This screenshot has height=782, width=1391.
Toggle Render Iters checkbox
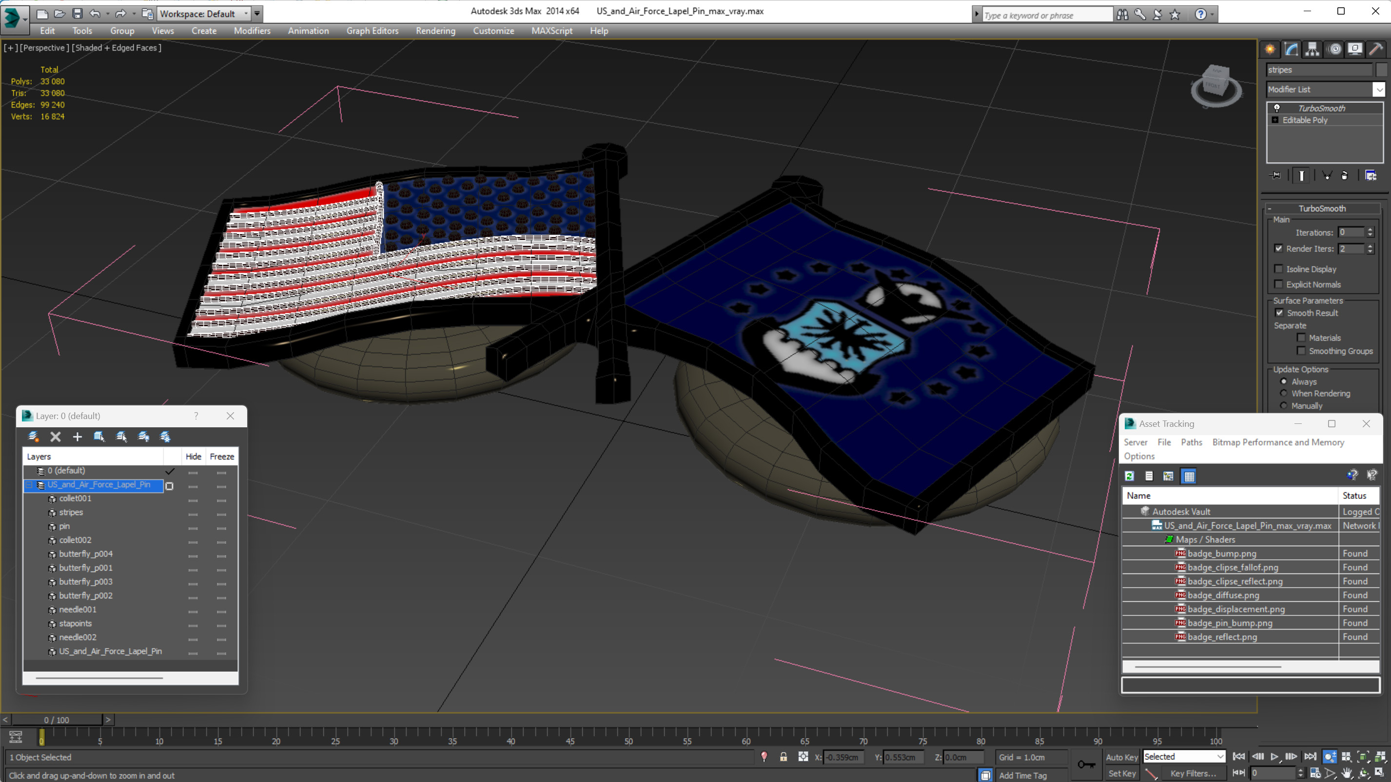1278,248
